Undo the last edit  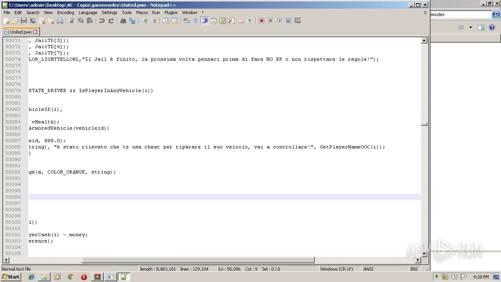[102, 21]
